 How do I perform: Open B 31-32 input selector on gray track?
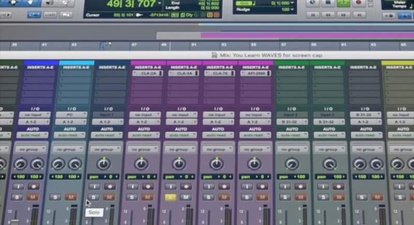click(x=365, y=115)
